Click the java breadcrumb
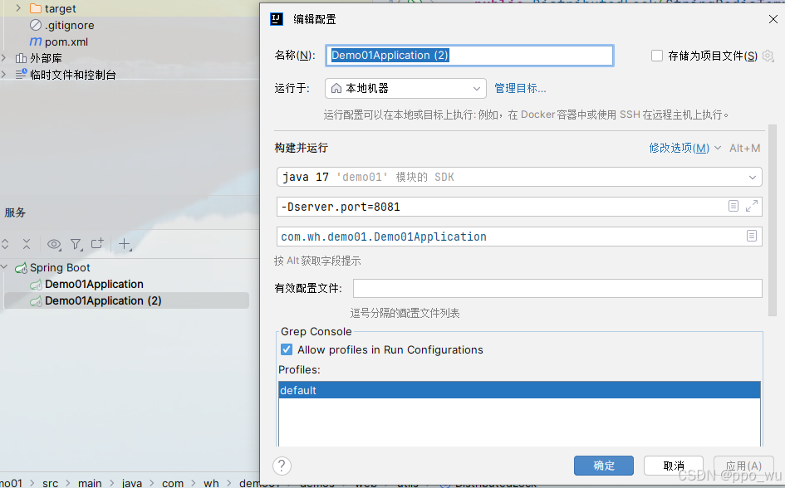 point(132,483)
